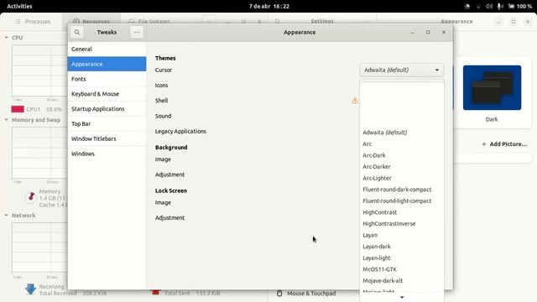Open the Activities overview
Viewport: 537px width, 302px height.
(x=19, y=6)
